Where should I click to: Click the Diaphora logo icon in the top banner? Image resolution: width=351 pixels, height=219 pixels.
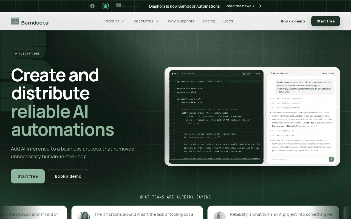point(92,6)
